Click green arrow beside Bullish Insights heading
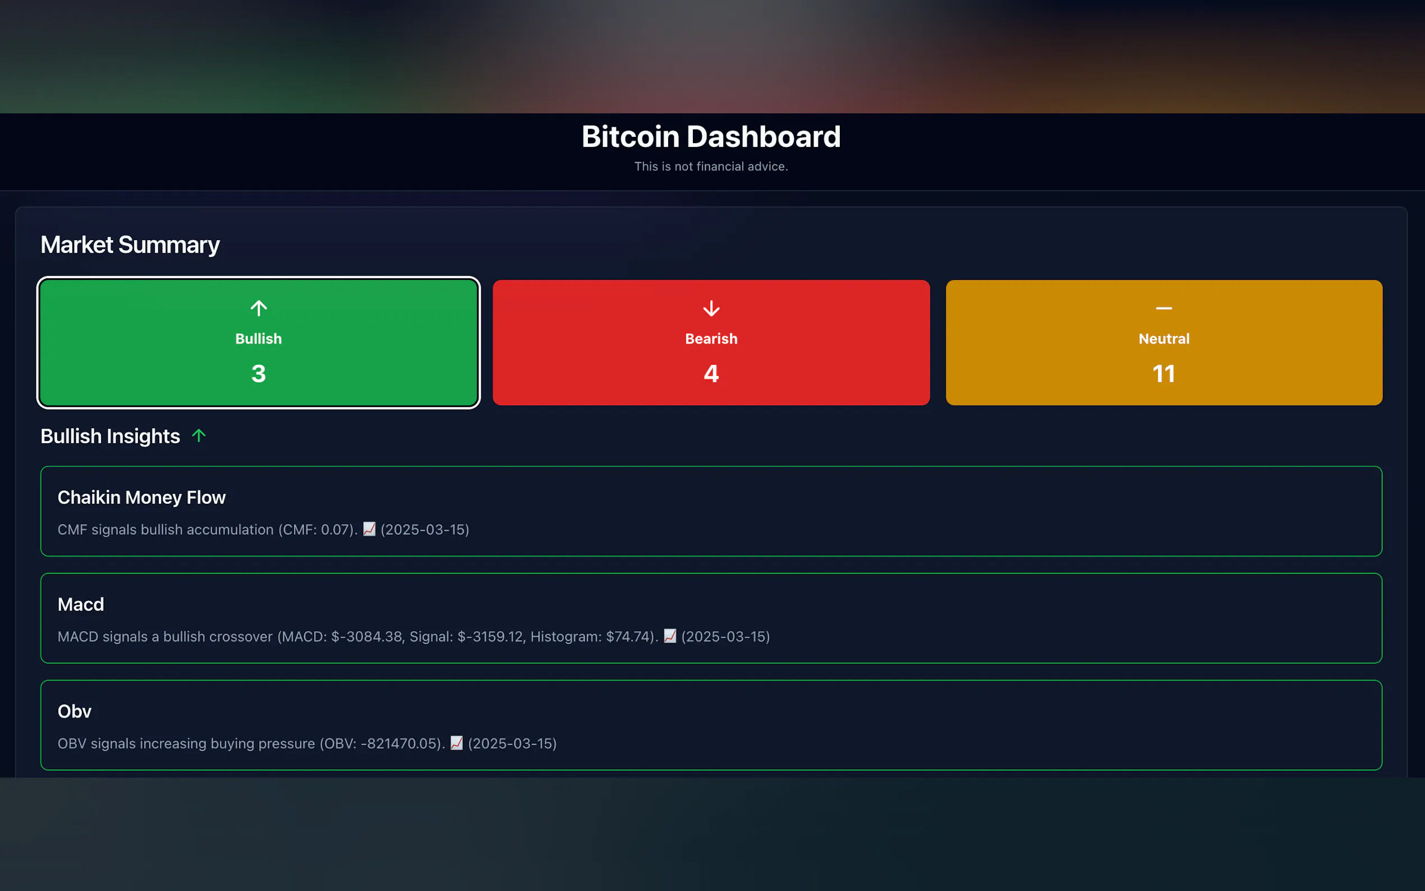Image resolution: width=1425 pixels, height=891 pixels. (x=199, y=435)
